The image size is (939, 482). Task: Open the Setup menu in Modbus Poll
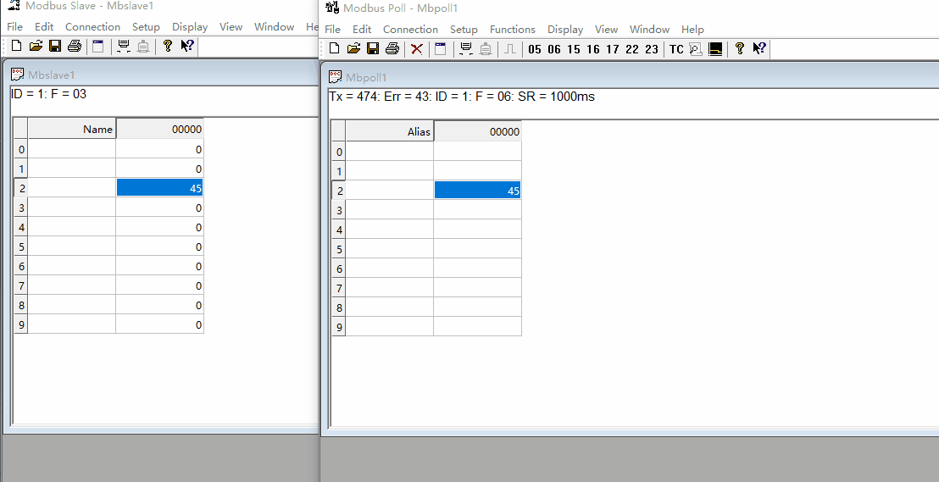tap(464, 29)
